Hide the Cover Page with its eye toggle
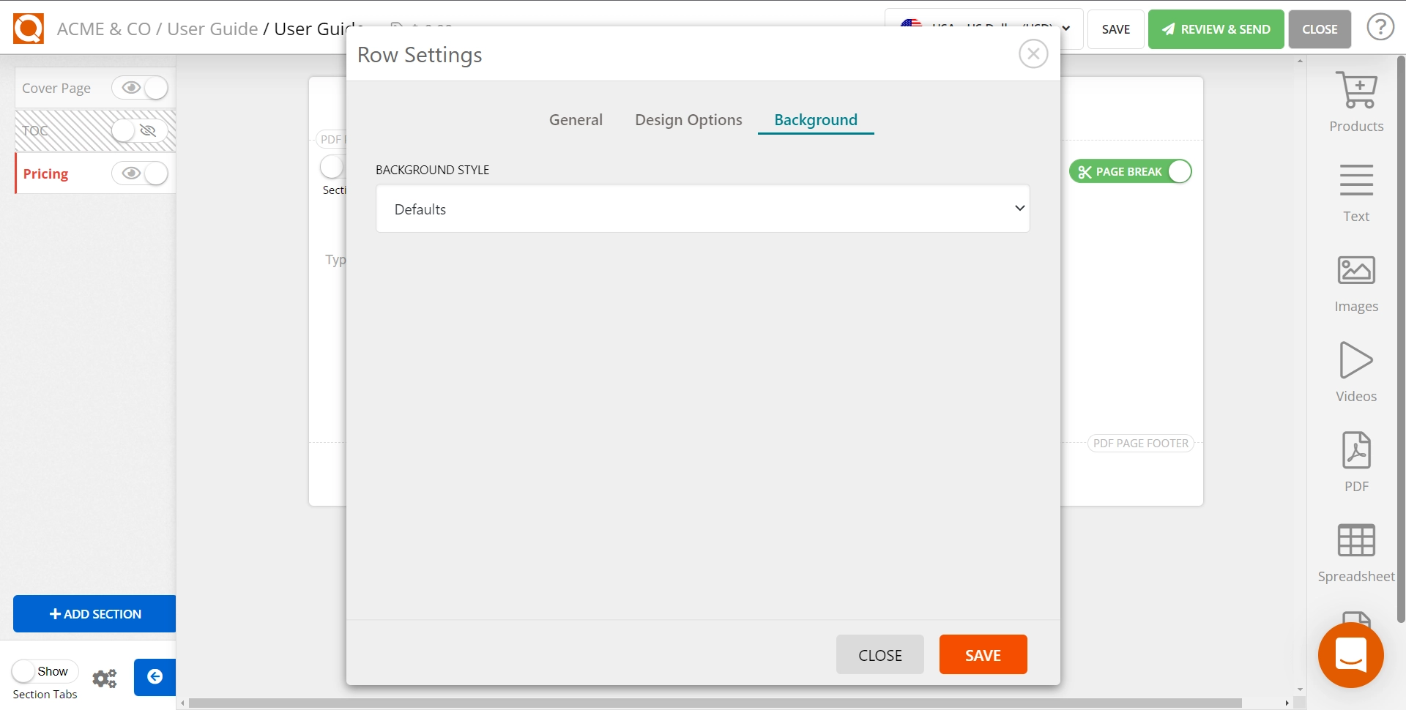 tap(141, 87)
